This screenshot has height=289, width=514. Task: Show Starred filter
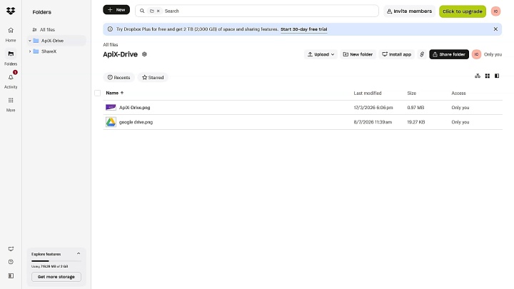153,77
